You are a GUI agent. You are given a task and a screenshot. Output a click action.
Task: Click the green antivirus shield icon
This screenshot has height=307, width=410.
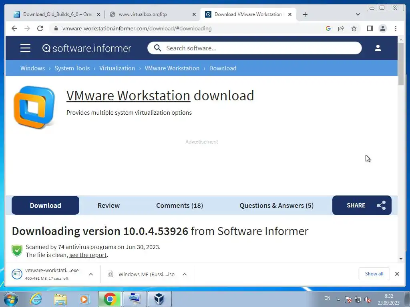17,251
